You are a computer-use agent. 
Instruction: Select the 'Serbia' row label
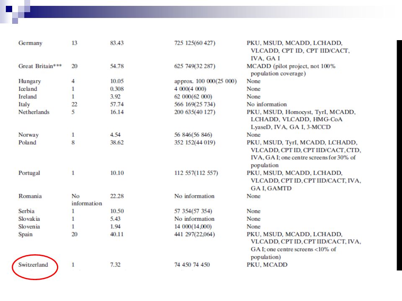point(26,211)
